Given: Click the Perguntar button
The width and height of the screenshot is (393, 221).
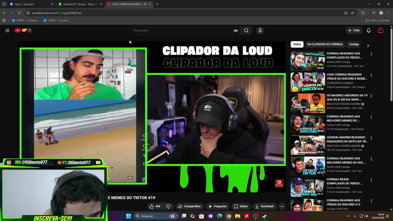Looking at the screenshot, I should (217, 206).
